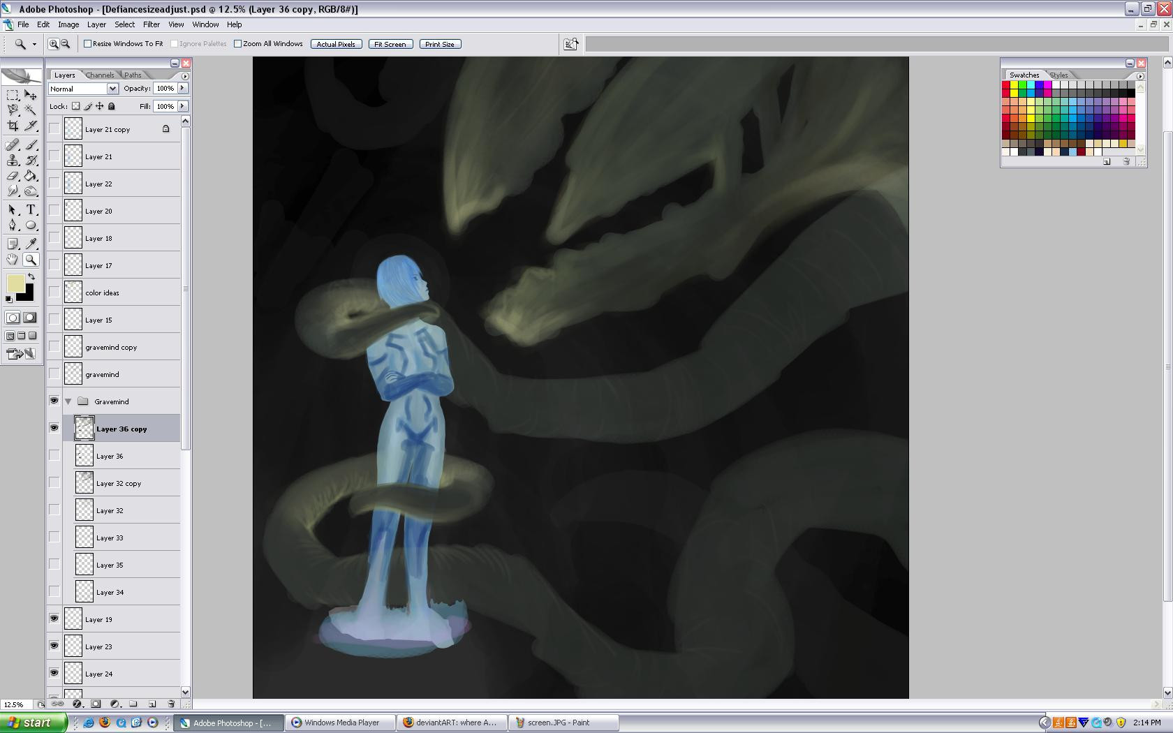Switch to the Channels tab
The image size is (1173, 733).
pyautogui.click(x=101, y=75)
